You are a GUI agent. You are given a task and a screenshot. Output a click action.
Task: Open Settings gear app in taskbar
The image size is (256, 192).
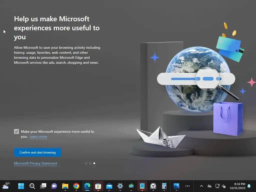click(120, 186)
